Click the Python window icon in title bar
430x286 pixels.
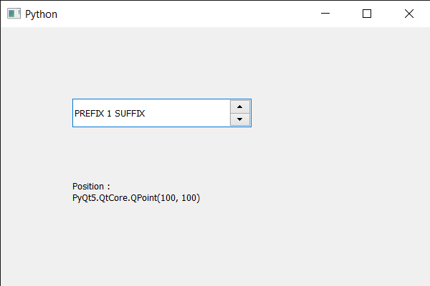click(x=14, y=14)
